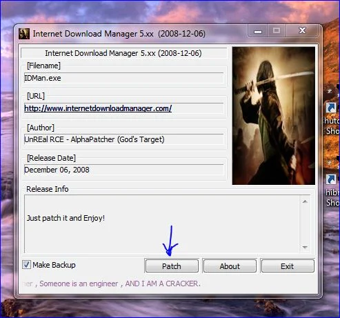This screenshot has width=340, height=318.
Task: Minimize the Internet Download Manager patcher window
Action: 258,31
